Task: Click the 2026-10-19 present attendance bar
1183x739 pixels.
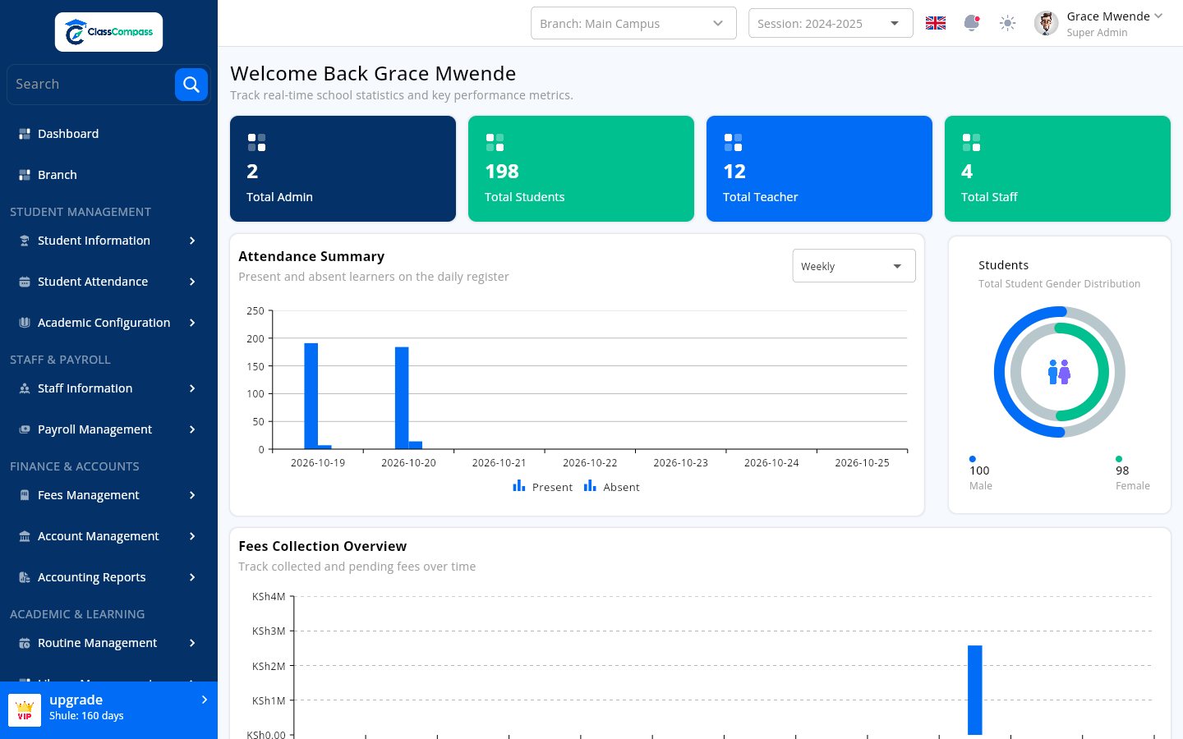Action: (311, 396)
